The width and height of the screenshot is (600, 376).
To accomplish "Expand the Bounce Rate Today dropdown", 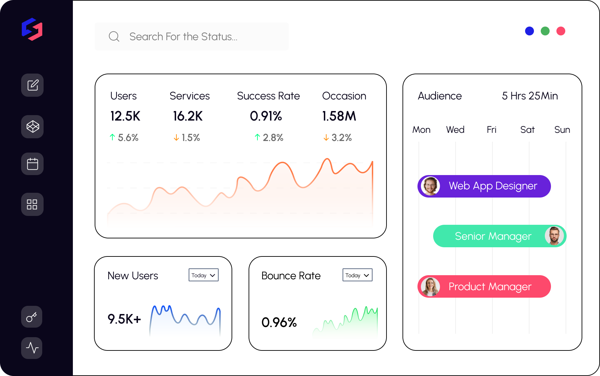I will click(357, 275).
